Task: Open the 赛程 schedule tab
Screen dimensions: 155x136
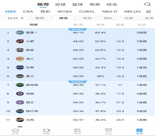Action: coord(40,18)
